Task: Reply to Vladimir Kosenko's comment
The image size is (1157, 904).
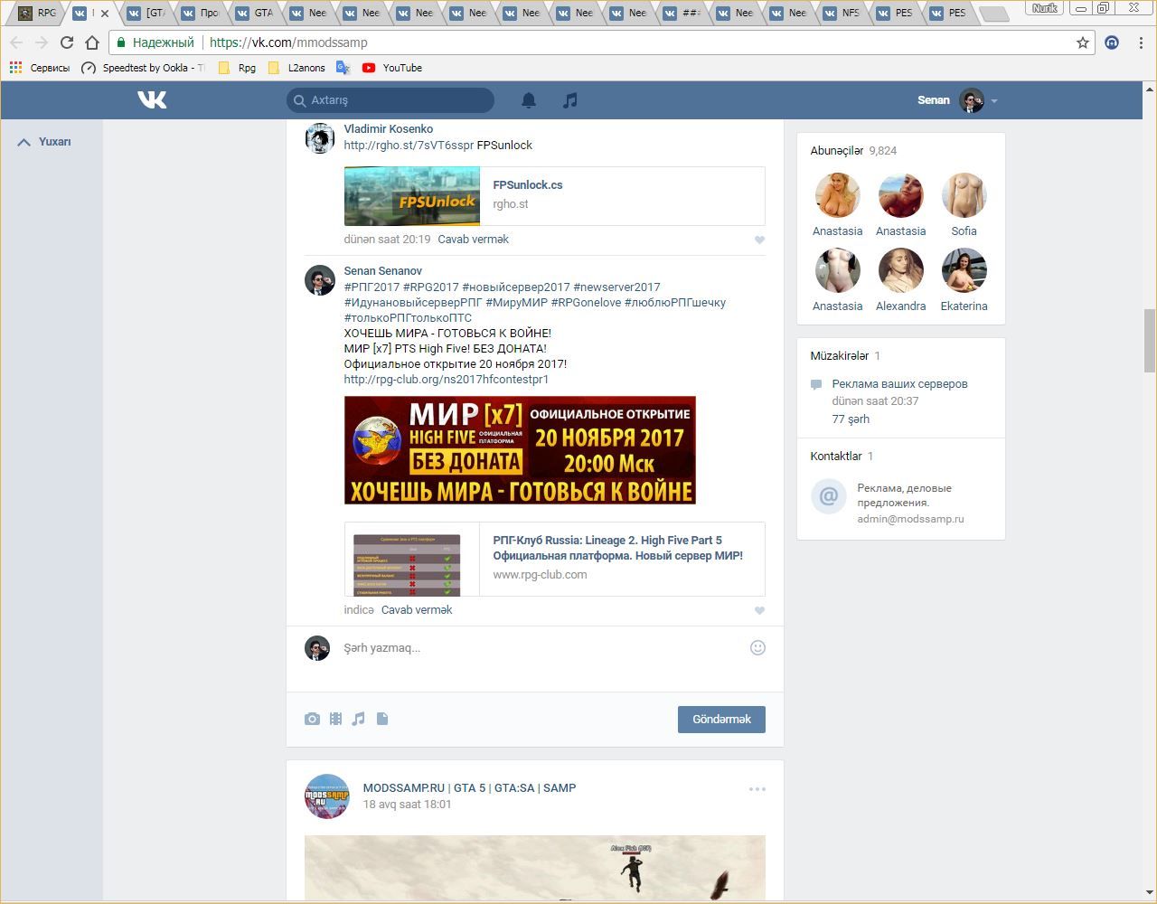Action: [473, 240]
